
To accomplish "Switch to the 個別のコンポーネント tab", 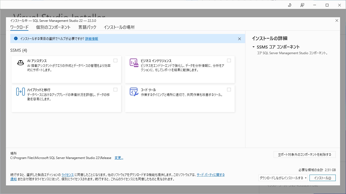I will pyautogui.click(x=53, y=27).
